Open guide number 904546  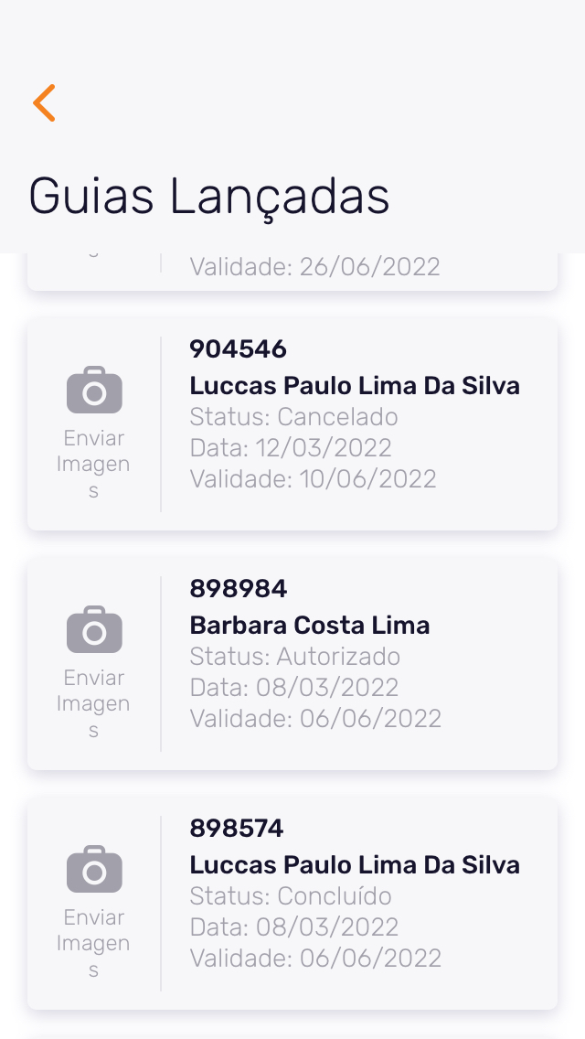(x=238, y=348)
